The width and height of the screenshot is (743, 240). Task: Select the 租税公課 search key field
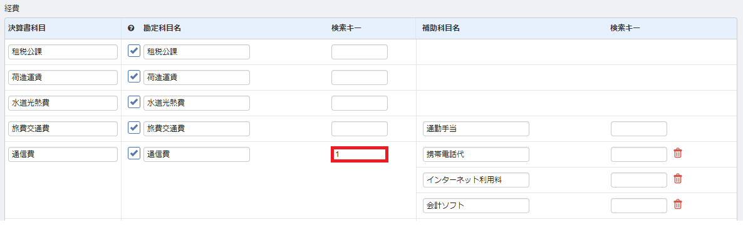(x=360, y=52)
